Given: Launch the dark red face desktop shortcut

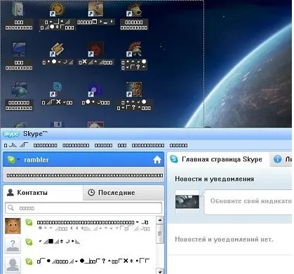Looking at the screenshot, I should (x=95, y=50).
